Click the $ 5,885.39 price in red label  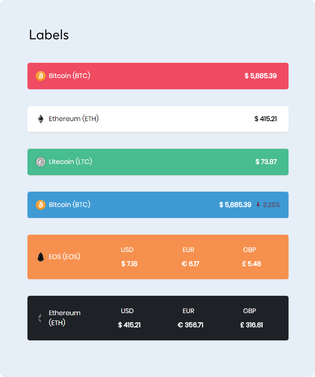pos(261,76)
